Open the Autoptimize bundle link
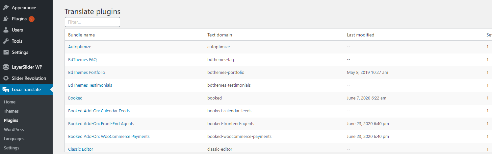 [x=80, y=47]
